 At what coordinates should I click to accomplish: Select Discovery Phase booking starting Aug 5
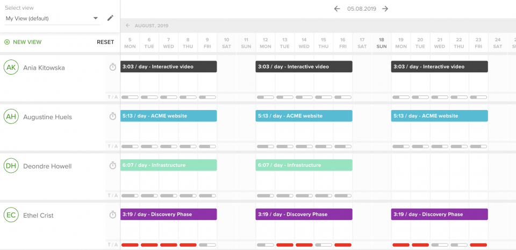pos(168,215)
